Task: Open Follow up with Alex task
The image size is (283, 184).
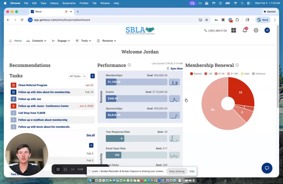Action: (x=44, y=92)
